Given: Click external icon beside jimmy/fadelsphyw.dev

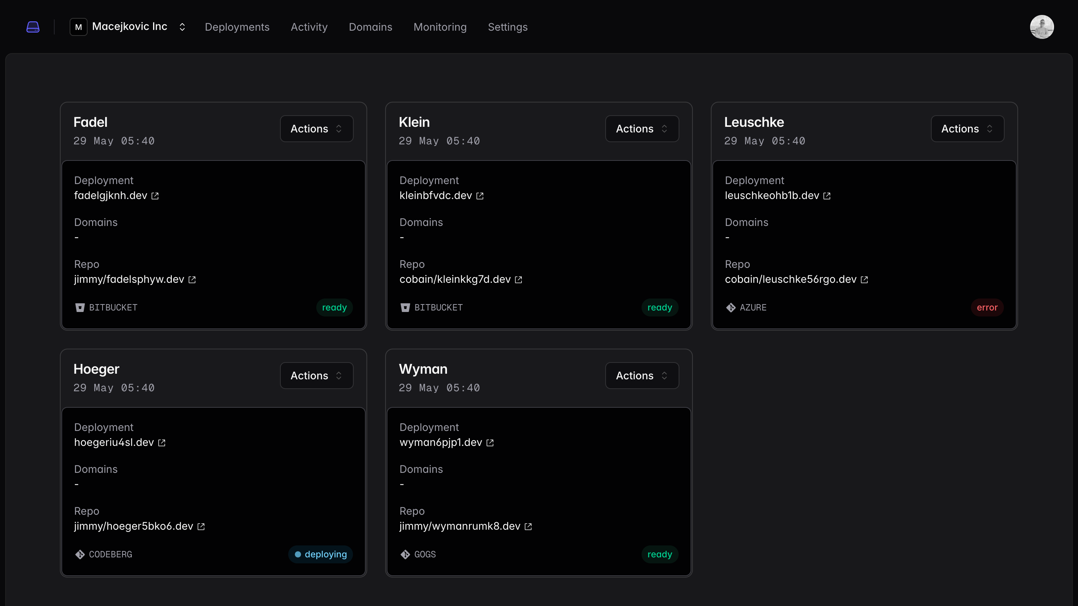Looking at the screenshot, I should (x=192, y=280).
